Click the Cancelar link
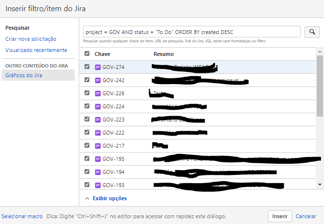 [306, 216]
